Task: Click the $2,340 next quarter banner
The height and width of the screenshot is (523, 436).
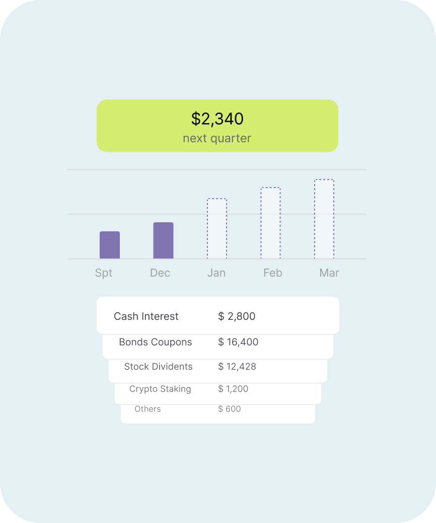Action: [217, 126]
